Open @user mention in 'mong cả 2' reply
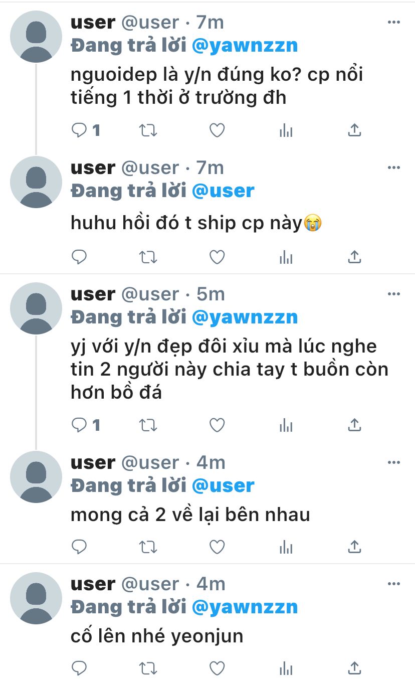 224,485
